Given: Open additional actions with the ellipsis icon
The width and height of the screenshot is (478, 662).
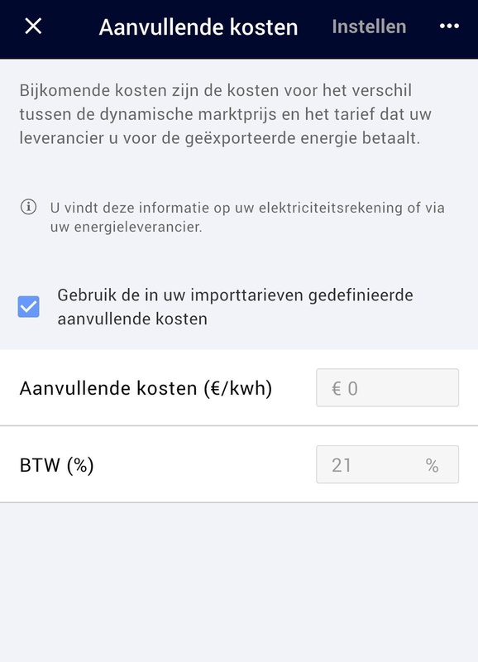Looking at the screenshot, I should click(447, 26).
